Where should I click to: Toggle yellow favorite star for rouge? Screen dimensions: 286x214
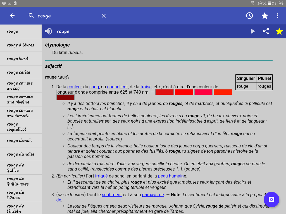coord(279,31)
